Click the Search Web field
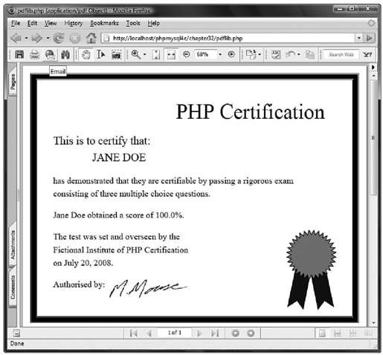This screenshot has width=383, height=355. 341,54
